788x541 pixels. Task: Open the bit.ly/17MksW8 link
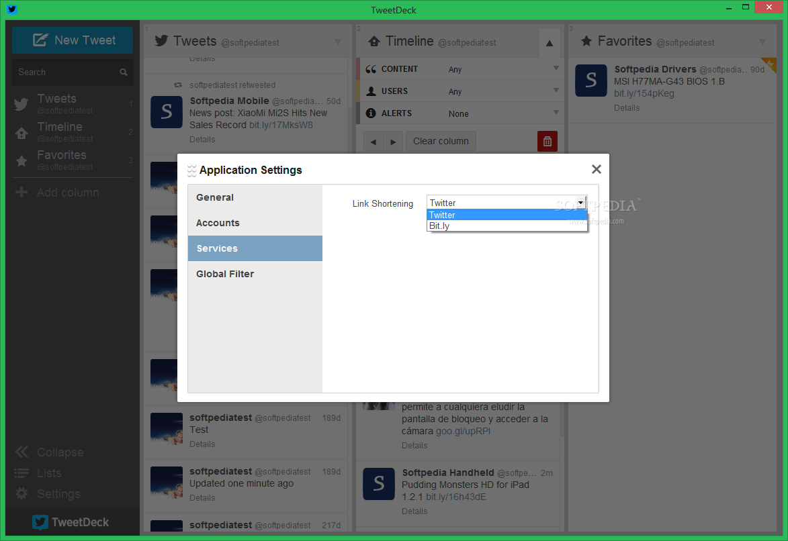tap(281, 125)
